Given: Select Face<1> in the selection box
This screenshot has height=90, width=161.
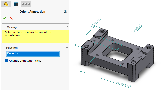Looking at the screenshot, I should [33, 54].
